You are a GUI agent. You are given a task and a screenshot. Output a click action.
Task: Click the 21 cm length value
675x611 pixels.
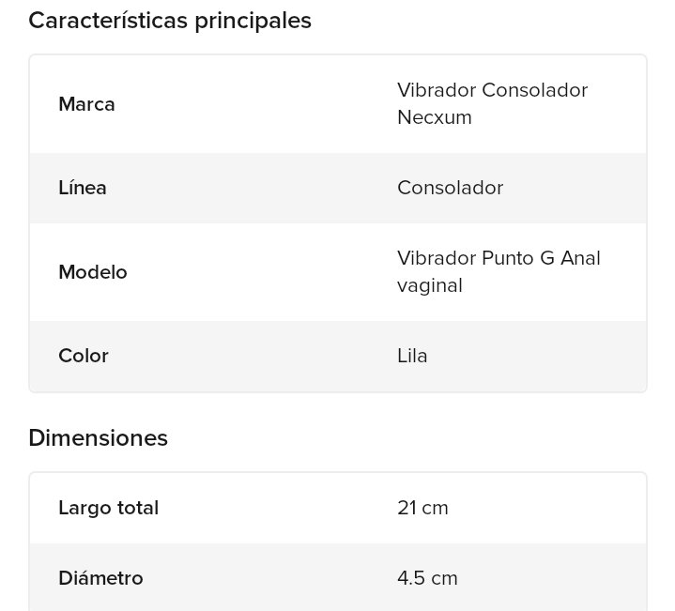[422, 508]
